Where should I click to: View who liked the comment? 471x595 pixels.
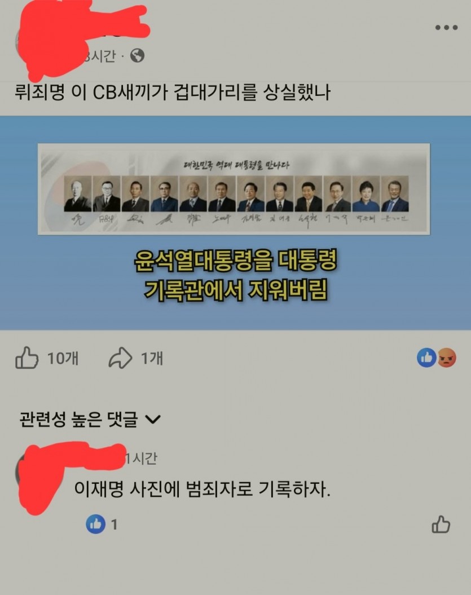(x=102, y=525)
